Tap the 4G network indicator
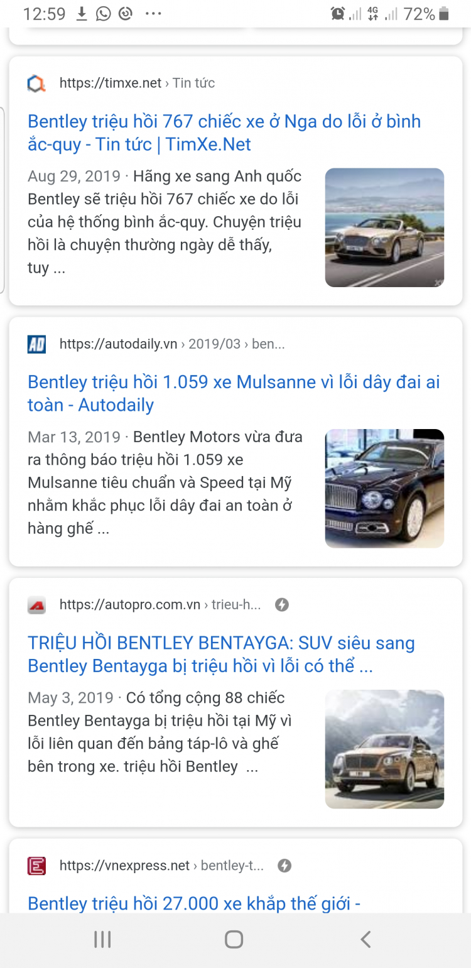Screen dimensions: 471x968 (373, 14)
